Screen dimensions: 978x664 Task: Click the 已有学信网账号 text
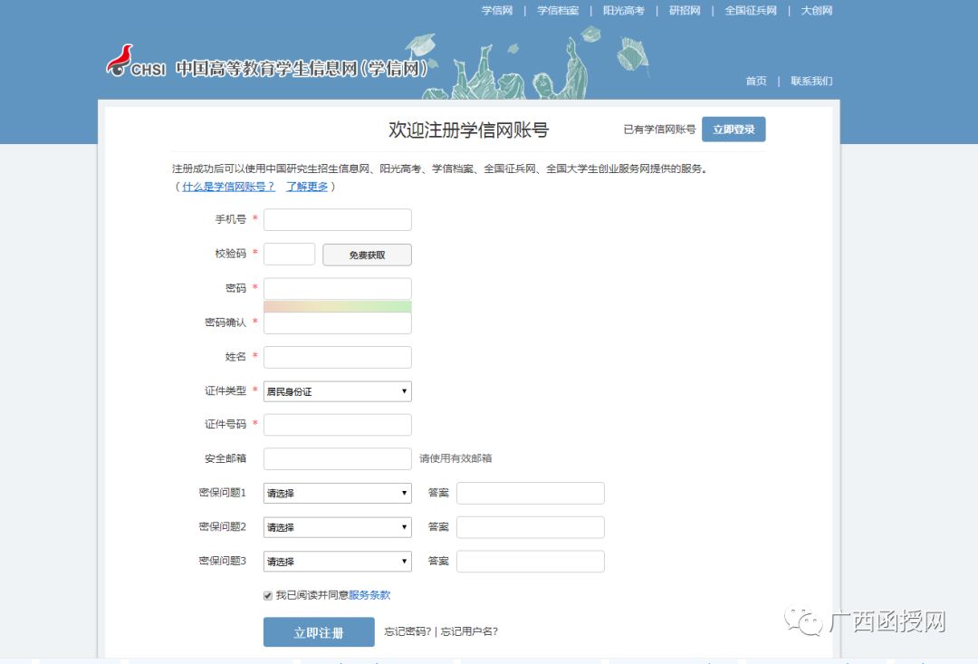pos(659,130)
